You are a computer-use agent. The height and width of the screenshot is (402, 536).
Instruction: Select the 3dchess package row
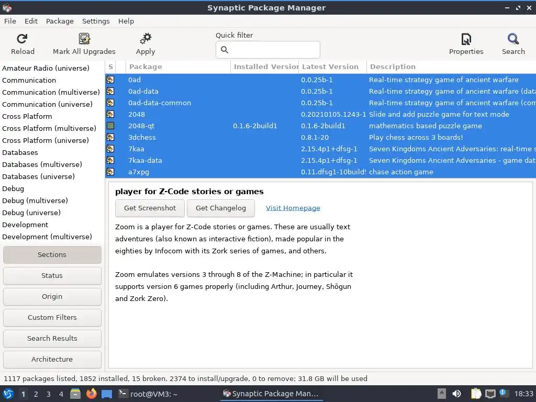pos(320,137)
